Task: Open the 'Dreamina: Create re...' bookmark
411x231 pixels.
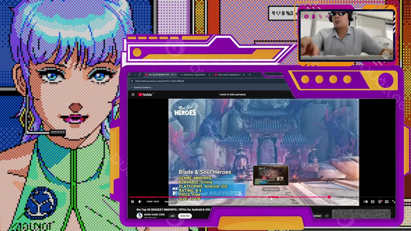Action: [x=141, y=88]
